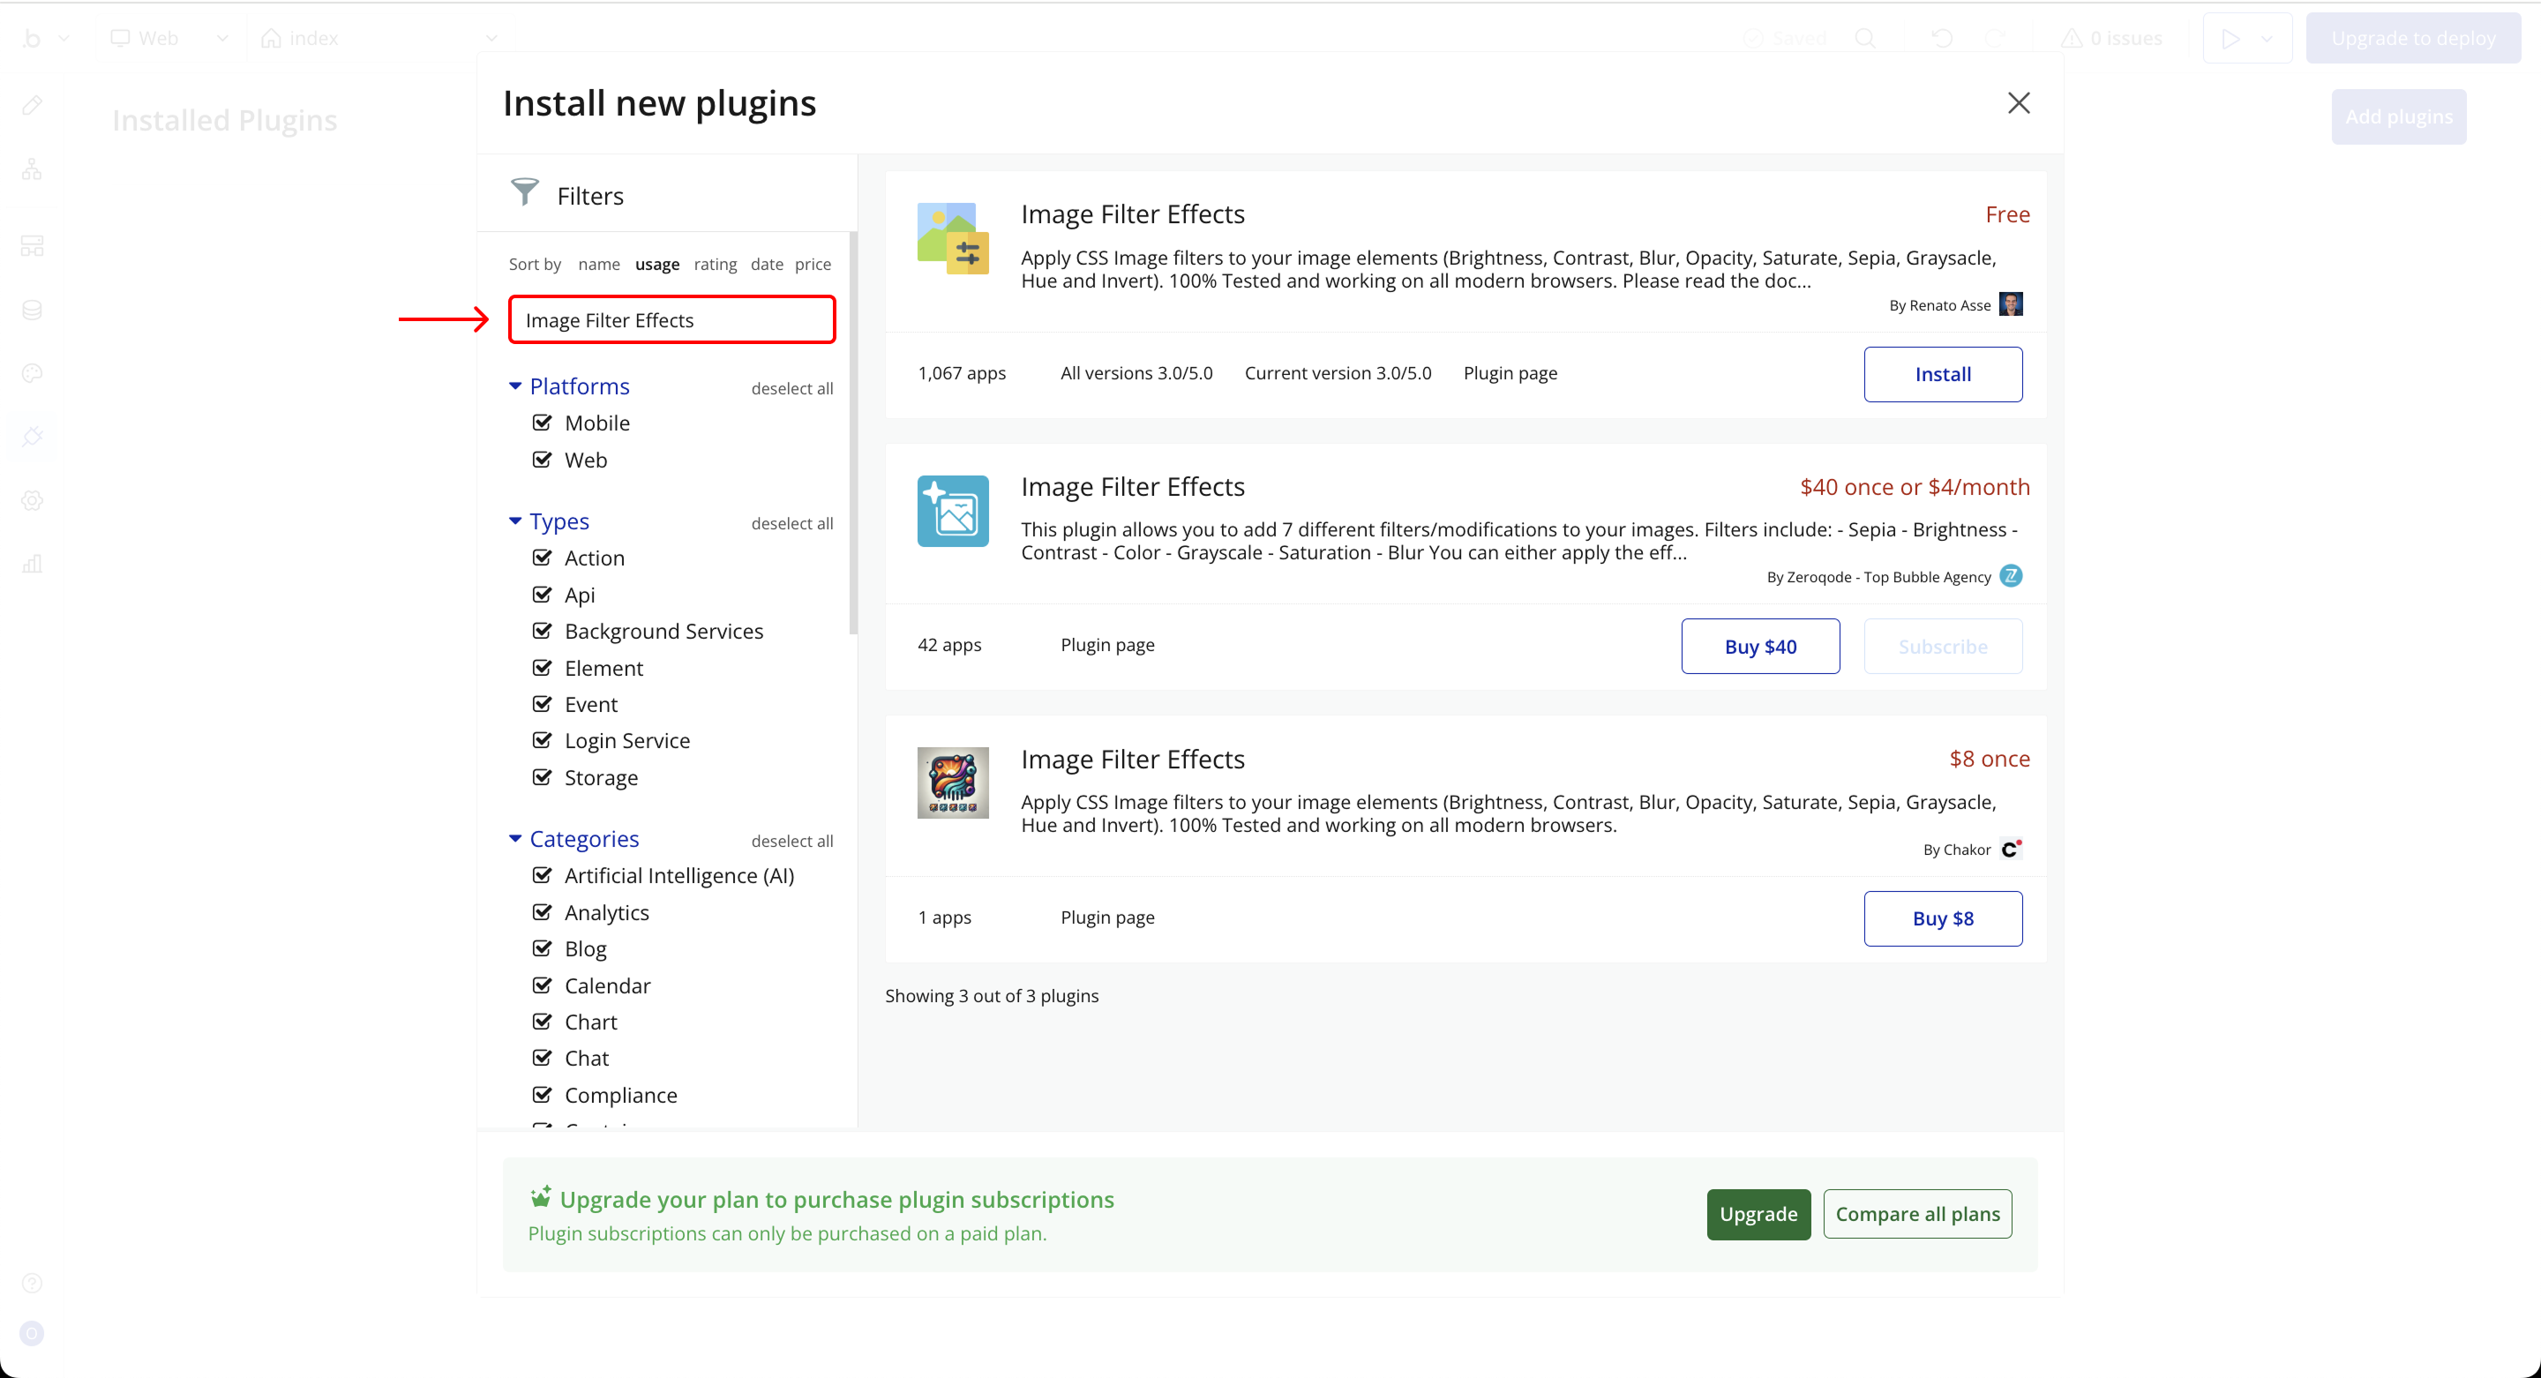Screen dimensions: 2541x1378
Task: Click the free Image Filter Effects plugin thumbnail
Action: [x=952, y=237]
